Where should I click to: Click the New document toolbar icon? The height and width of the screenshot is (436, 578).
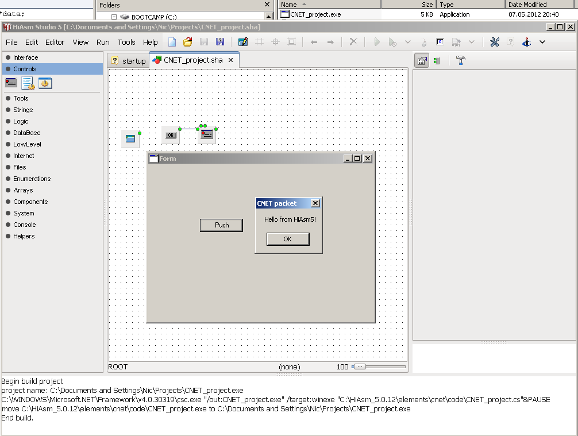click(x=172, y=42)
